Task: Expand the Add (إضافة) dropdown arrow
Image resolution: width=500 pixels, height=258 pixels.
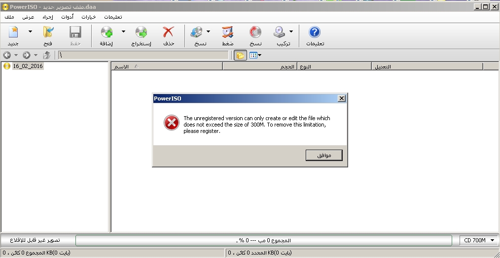Action: [x=123, y=31]
